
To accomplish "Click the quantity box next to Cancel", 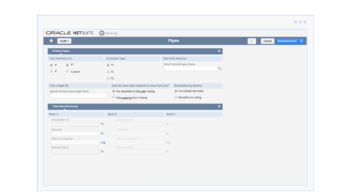I will tap(252, 41).
